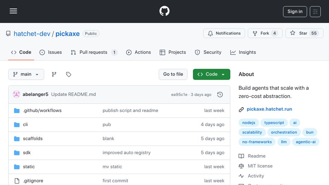The image size is (329, 185).
Task: Fork the repository
Action: pyautogui.click(x=265, y=33)
